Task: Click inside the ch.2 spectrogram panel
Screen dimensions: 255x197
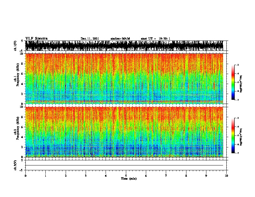Action: tap(124, 132)
